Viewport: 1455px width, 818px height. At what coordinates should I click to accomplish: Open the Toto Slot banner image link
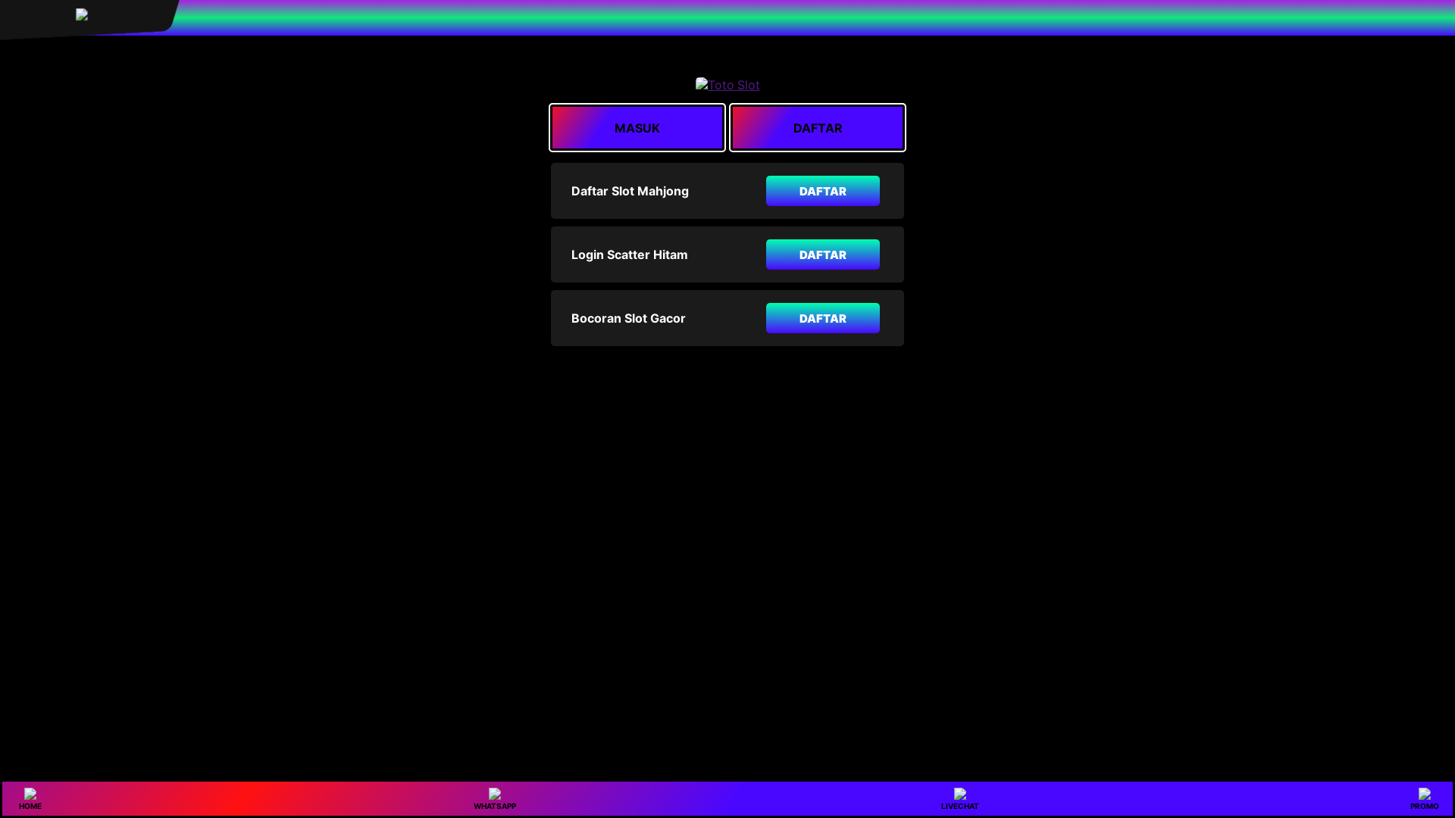[x=727, y=85]
